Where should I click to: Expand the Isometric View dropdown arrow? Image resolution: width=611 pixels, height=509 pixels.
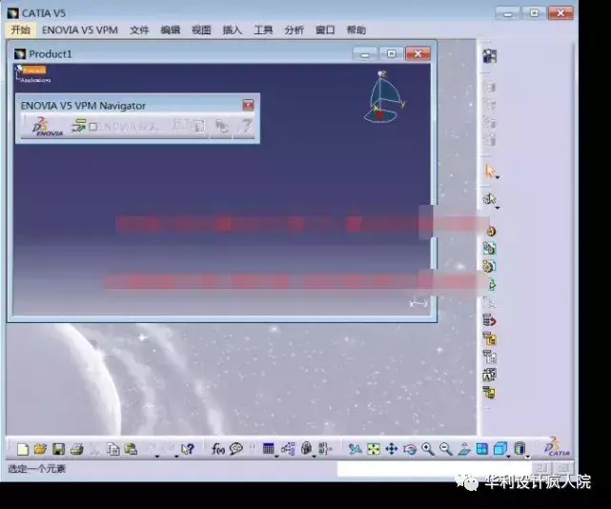pos(509,456)
